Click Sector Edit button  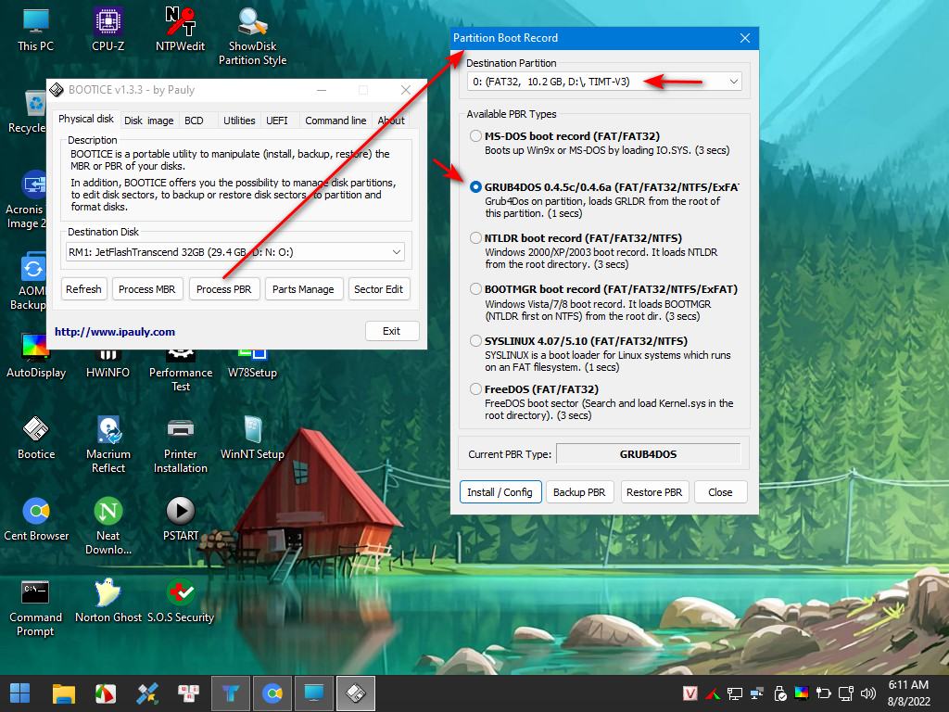[x=378, y=289]
